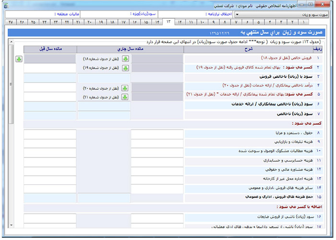The height and width of the screenshot is (240, 336).
Task: Click horizontal scrollbar right arrow
Action: click(326, 232)
